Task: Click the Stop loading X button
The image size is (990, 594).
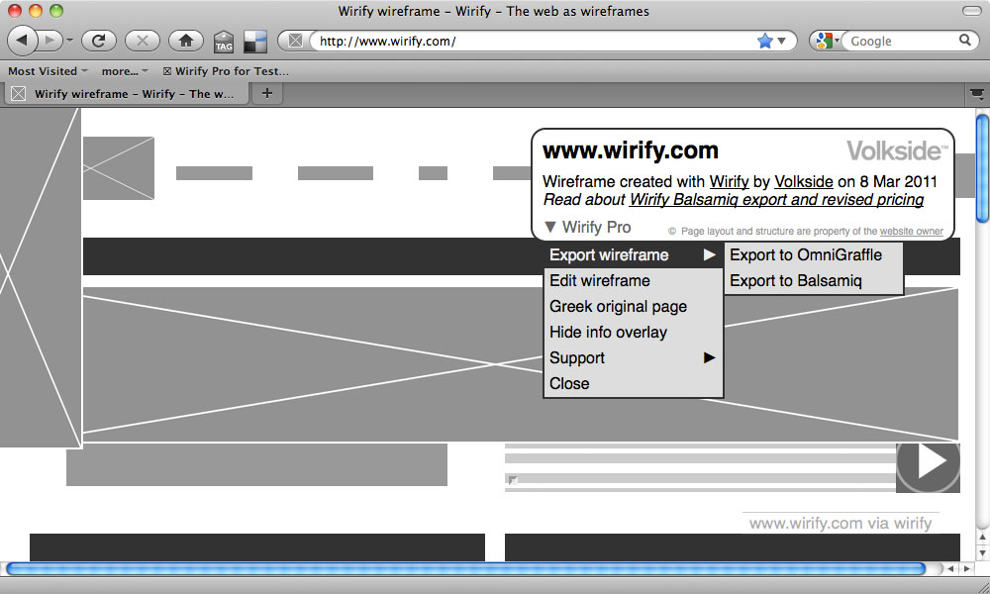Action: point(142,41)
